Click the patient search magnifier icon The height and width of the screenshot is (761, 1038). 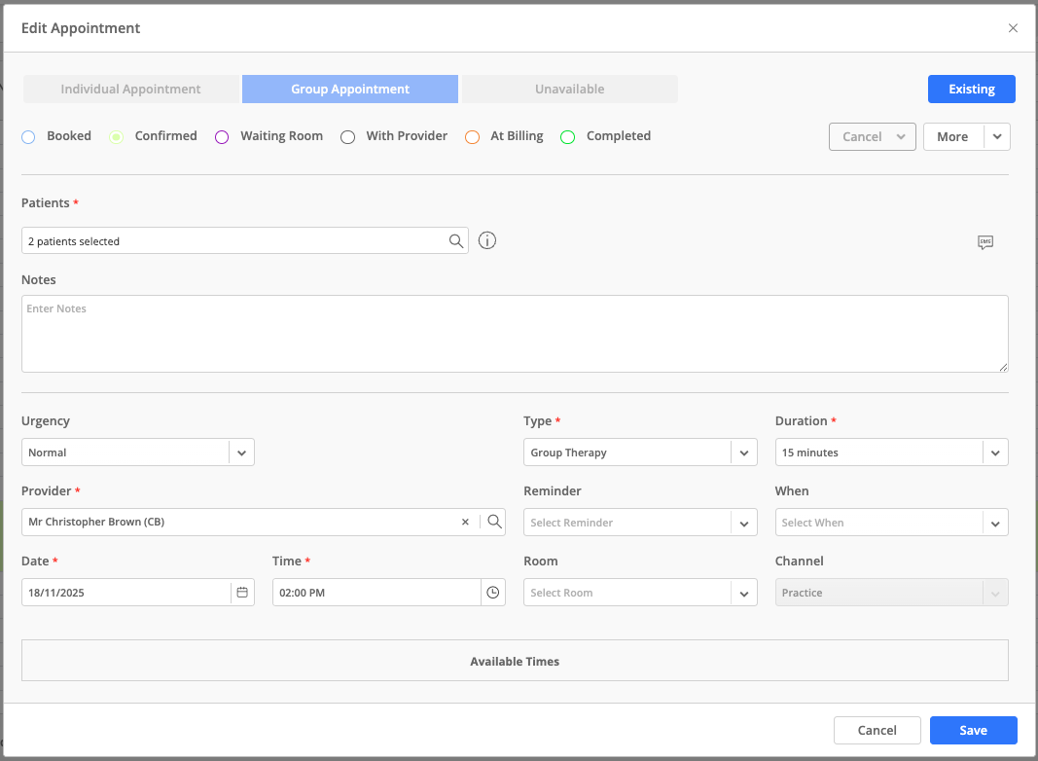tap(455, 241)
